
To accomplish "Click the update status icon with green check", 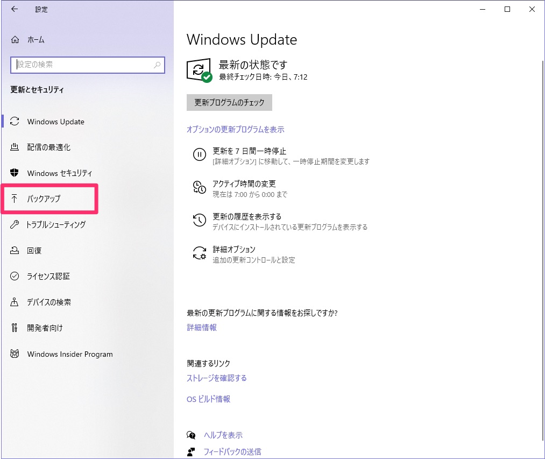I will coord(199,70).
